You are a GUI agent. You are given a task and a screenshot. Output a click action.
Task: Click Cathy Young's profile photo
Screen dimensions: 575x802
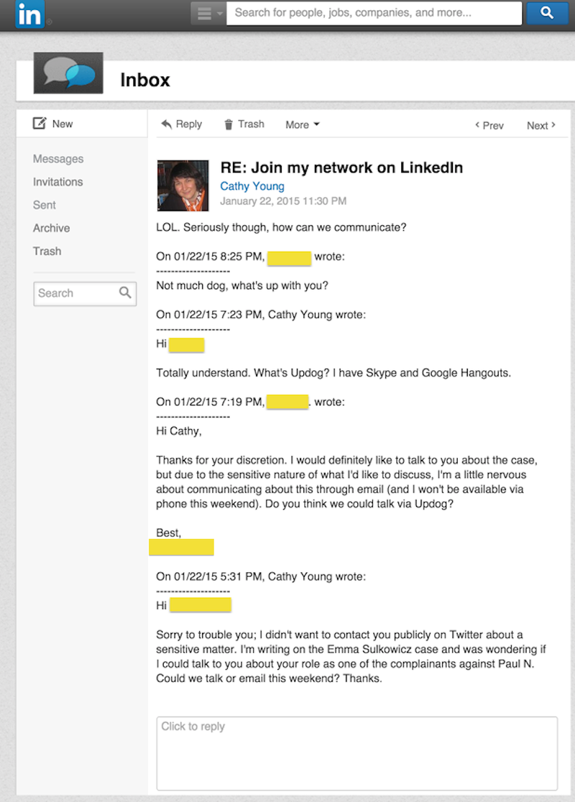(x=183, y=185)
